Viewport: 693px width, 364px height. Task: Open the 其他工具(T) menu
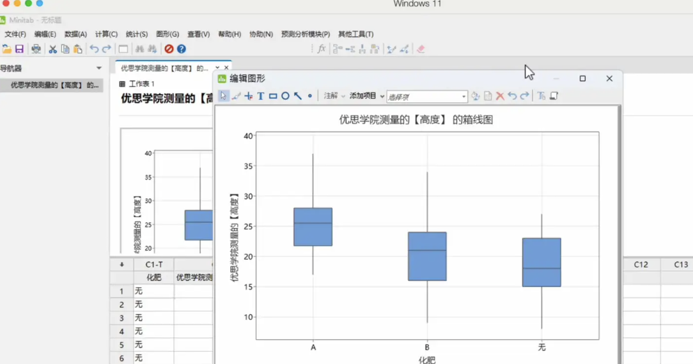point(356,34)
